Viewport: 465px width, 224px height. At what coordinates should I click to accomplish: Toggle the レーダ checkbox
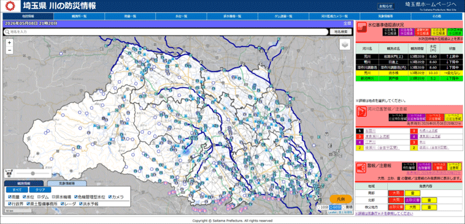point(63,204)
